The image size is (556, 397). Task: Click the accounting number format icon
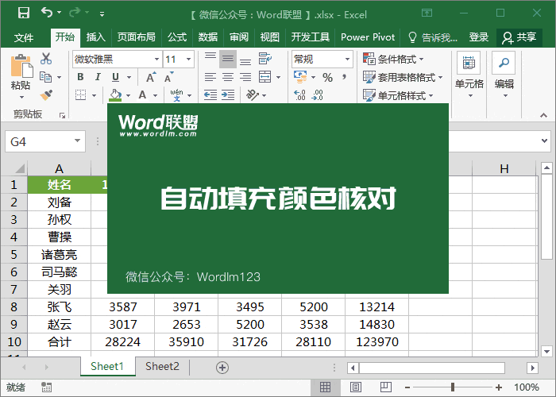point(300,77)
